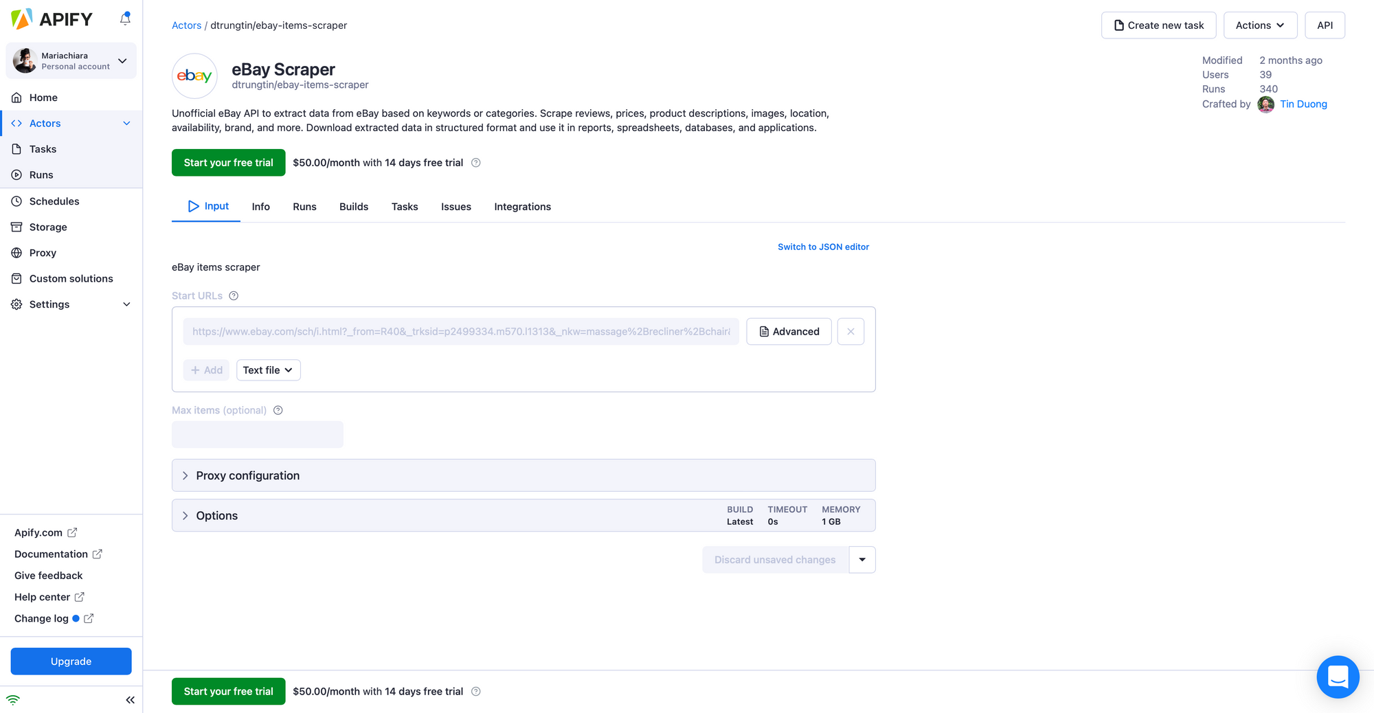Select the Input tab
Image resolution: width=1374 pixels, height=713 pixels.
[x=206, y=206]
